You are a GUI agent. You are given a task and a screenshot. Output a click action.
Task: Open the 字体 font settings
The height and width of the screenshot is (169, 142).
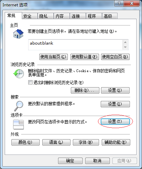pyautogui.click(x=86, y=142)
